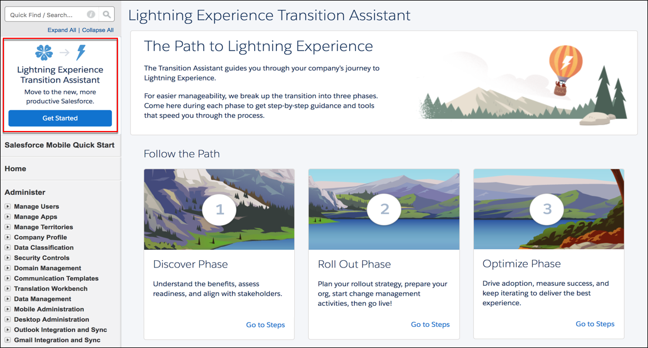Expand the Manage Apps arrow
This screenshot has width=648, height=348.
tap(7, 216)
